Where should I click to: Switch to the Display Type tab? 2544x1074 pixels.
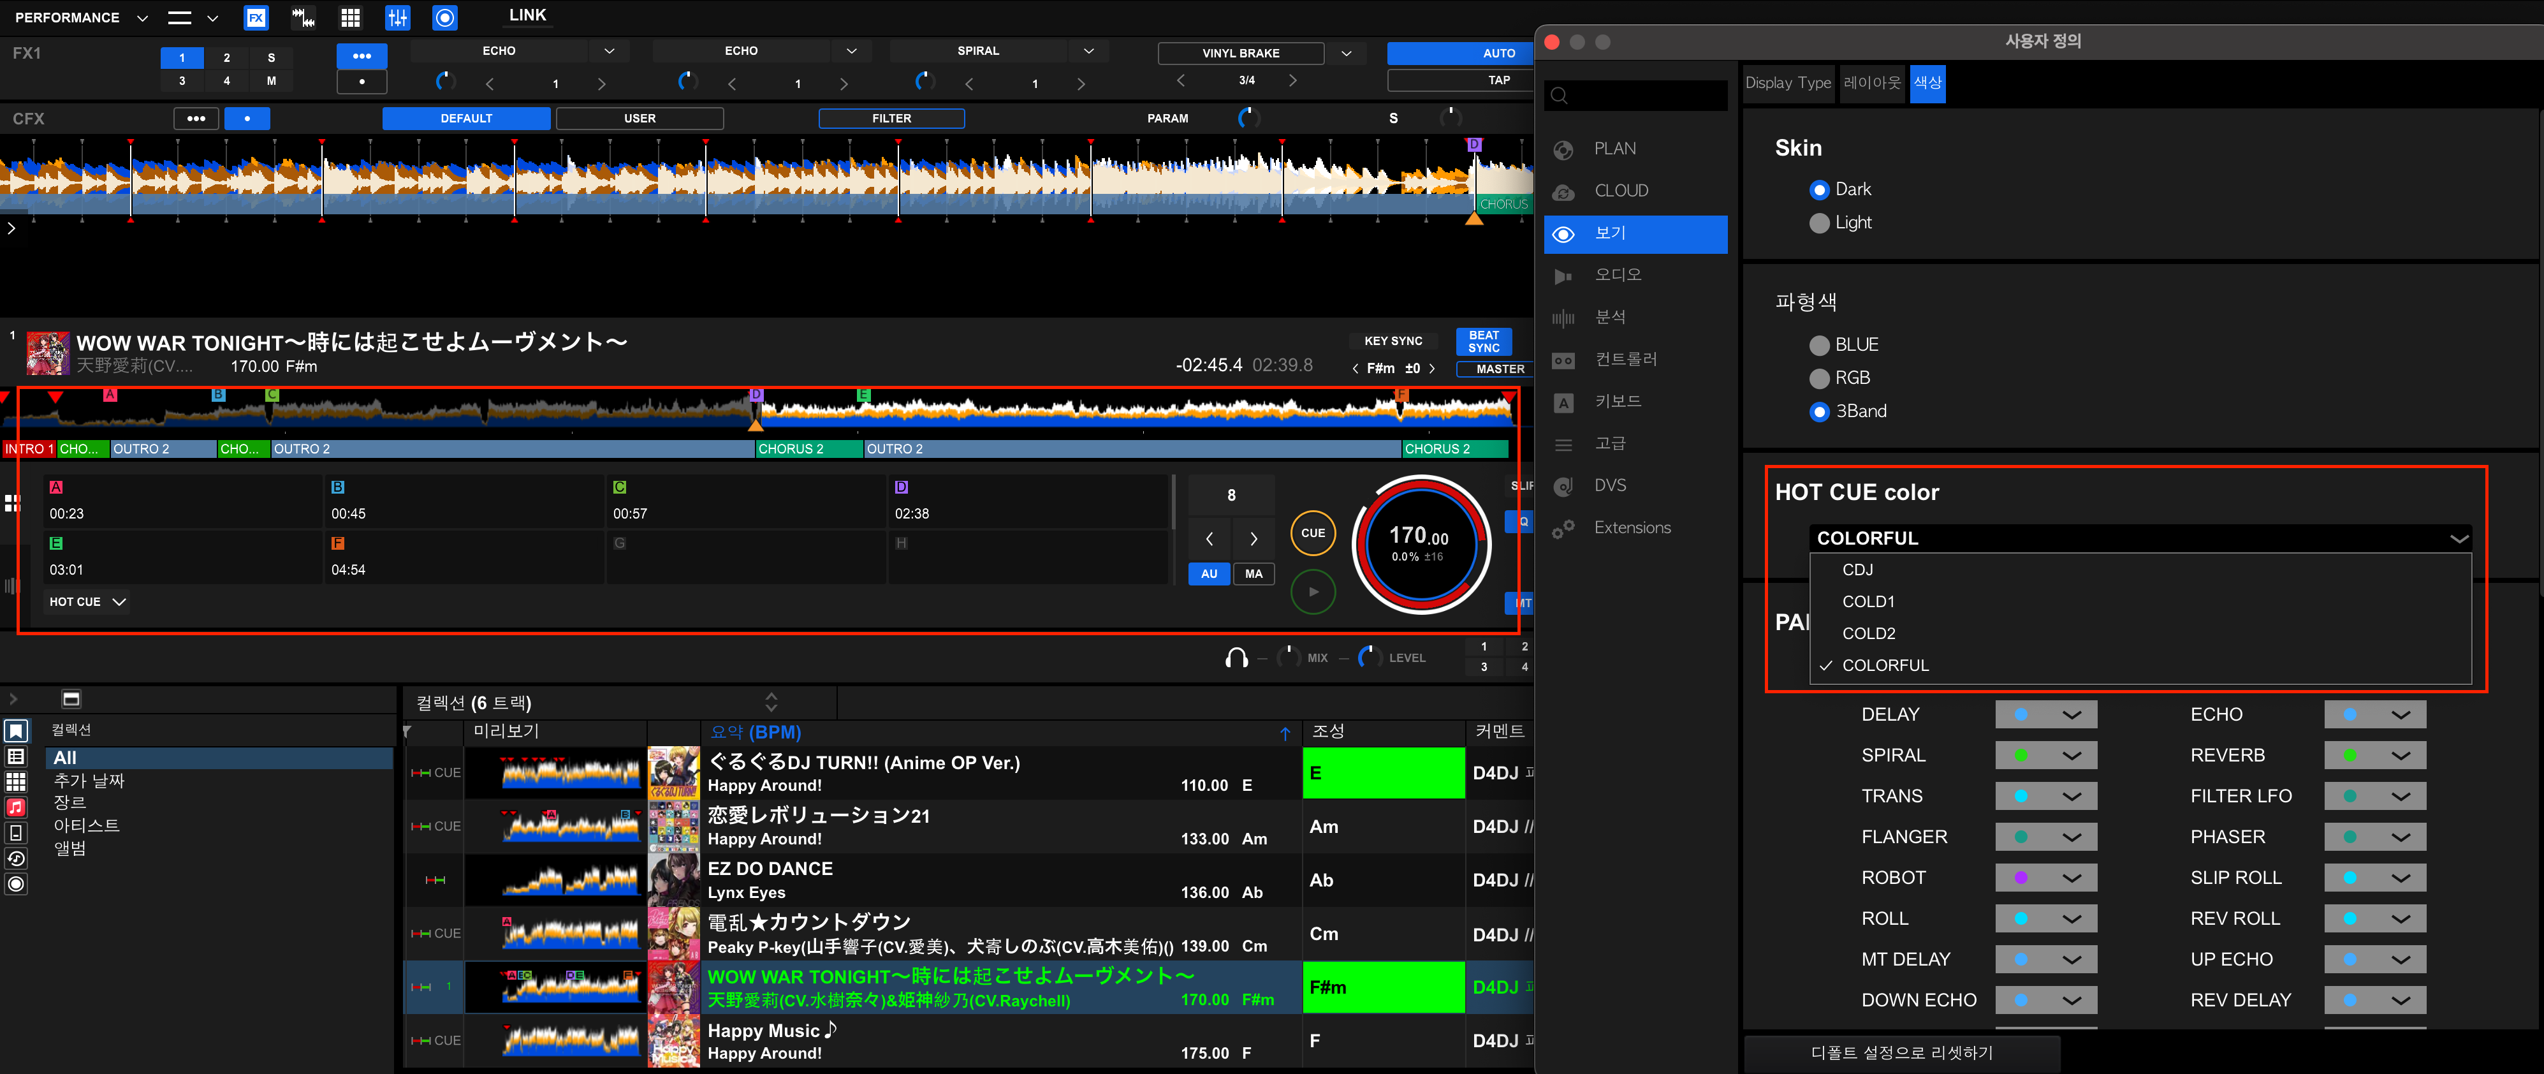[1788, 83]
